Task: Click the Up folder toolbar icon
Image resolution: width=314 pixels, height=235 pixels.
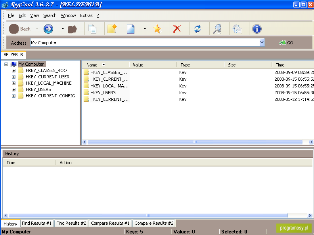Action: click(x=72, y=29)
